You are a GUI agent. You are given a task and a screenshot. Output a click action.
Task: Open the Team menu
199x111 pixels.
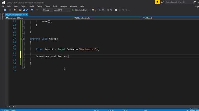pyautogui.click(x=48, y=6)
